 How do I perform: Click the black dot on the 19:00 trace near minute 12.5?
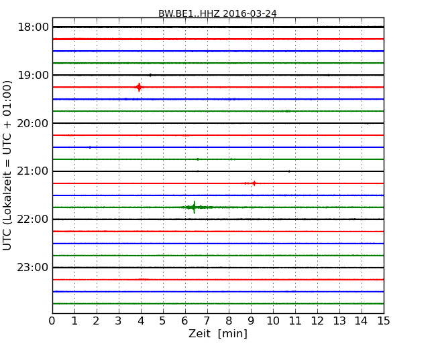click(x=329, y=75)
